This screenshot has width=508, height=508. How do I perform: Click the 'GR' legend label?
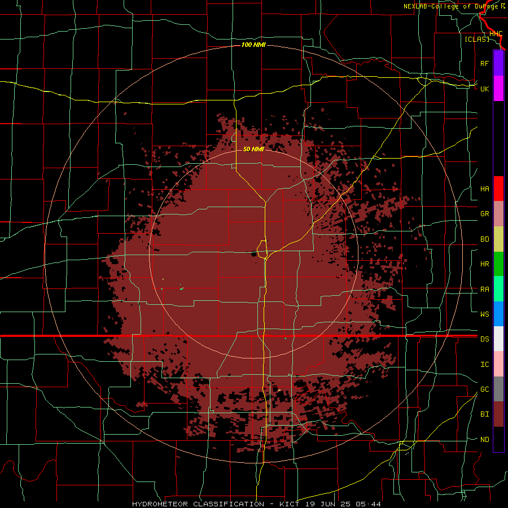pyautogui.click(x=484, y=214)
